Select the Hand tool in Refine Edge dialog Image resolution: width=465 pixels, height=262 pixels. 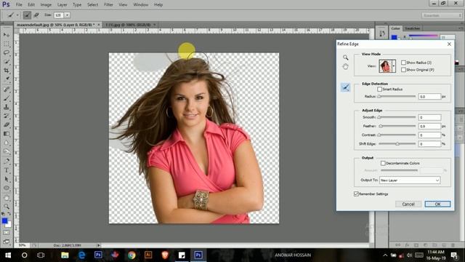coord(346,66)
